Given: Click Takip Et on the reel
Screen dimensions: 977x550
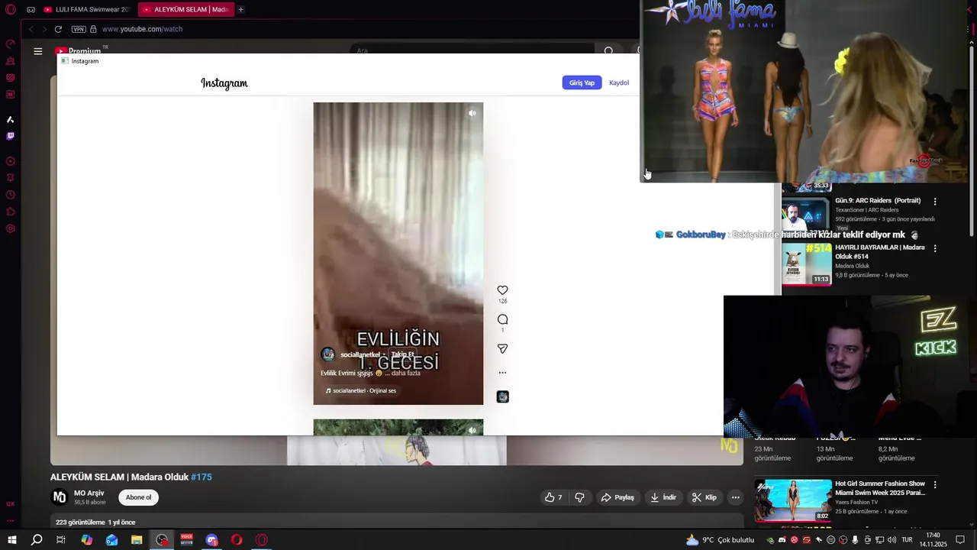Looking at the screenshot, I should pos(402,354).
